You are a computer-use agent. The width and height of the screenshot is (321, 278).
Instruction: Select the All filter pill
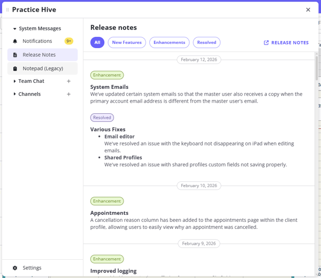(x=97, y=43)
